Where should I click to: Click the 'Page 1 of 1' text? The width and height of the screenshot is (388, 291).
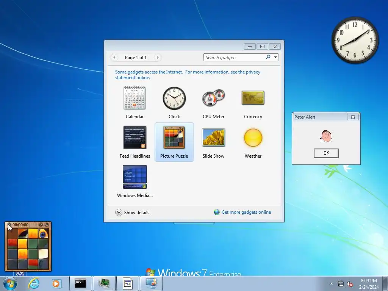point(136,58)
